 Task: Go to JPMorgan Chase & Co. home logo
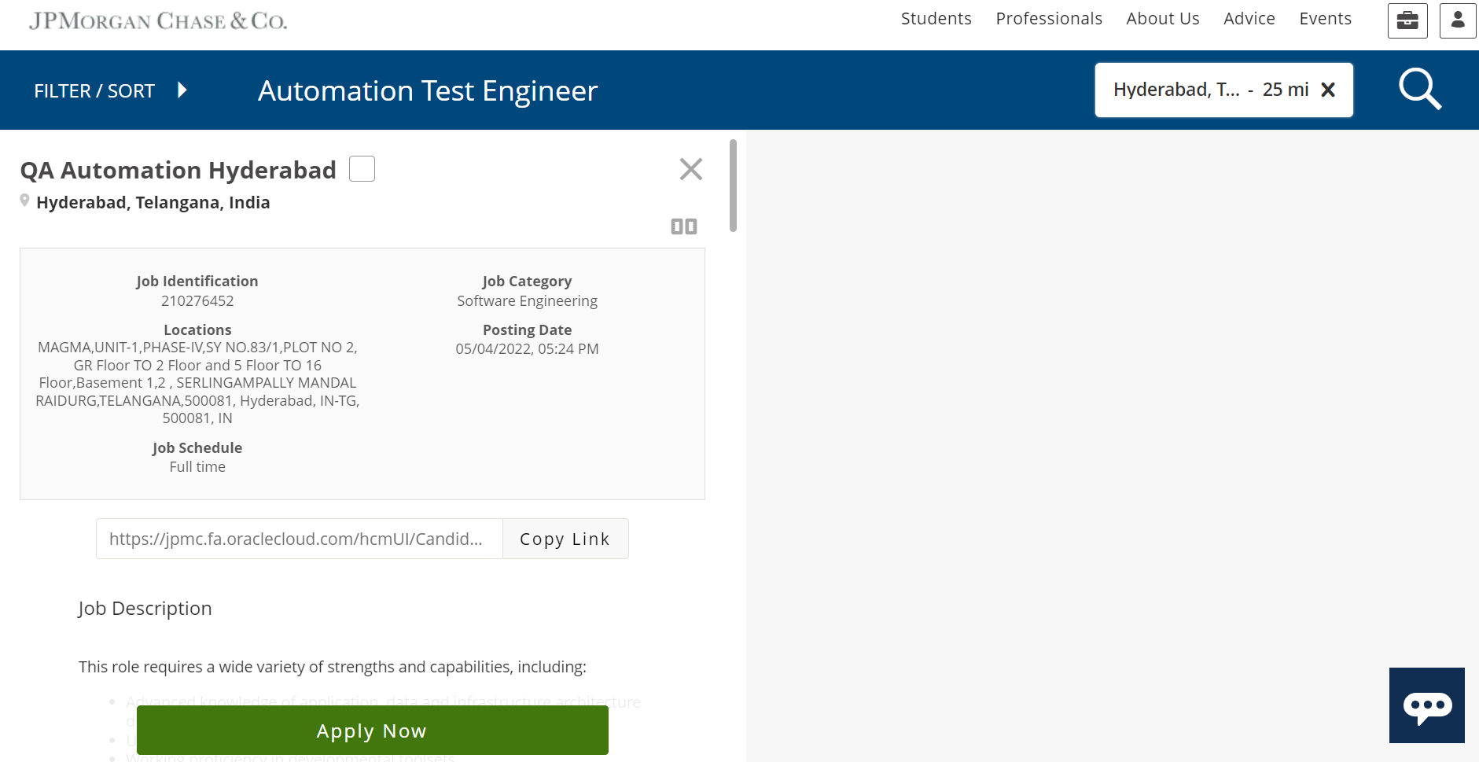158,21
